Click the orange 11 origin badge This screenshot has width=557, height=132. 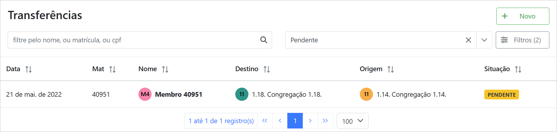click(366, 94)
